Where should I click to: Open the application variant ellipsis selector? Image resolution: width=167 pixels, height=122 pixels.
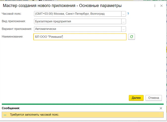pos(124,29)
